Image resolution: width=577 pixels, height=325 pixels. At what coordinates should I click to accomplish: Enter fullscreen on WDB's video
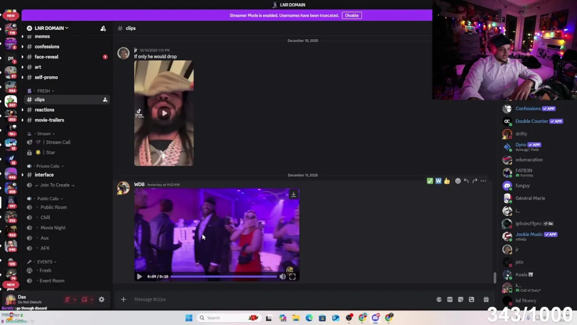292,277
